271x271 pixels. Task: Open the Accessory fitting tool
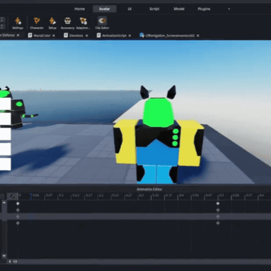point(68,23)
